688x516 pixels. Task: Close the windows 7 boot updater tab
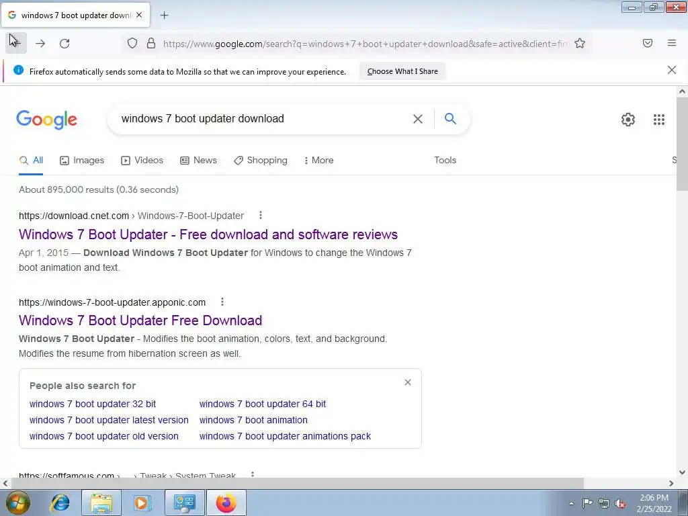click(x=139, y=15)
